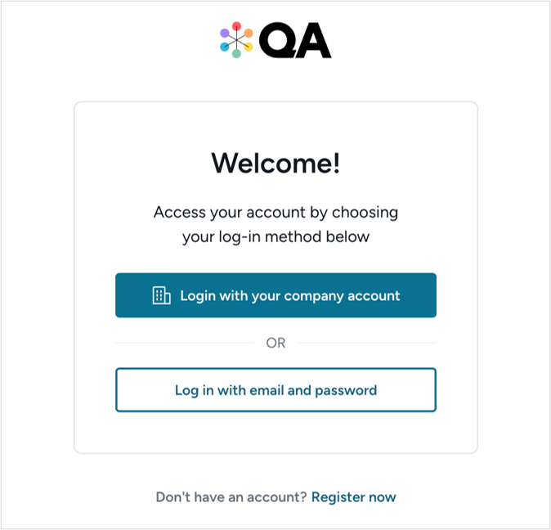Click the purple dot in the QA logo

(224, 33)
